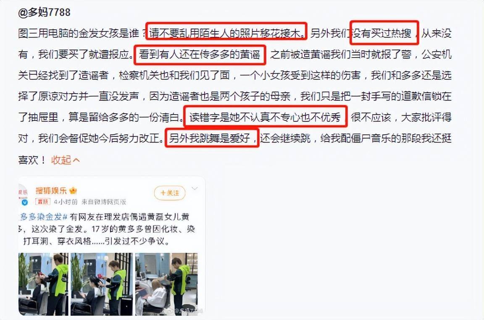Click the blue verified V badge

click(x=25, y=202)
